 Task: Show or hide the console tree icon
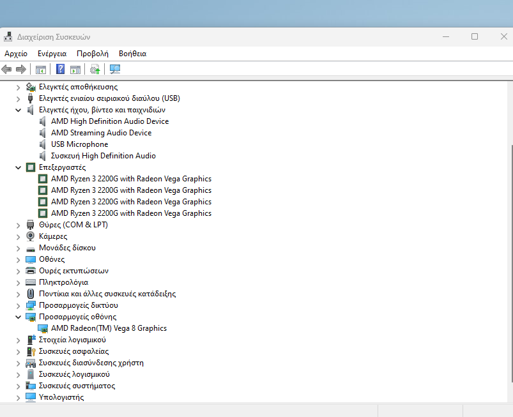pyautogui.click(x=41, y=70)
